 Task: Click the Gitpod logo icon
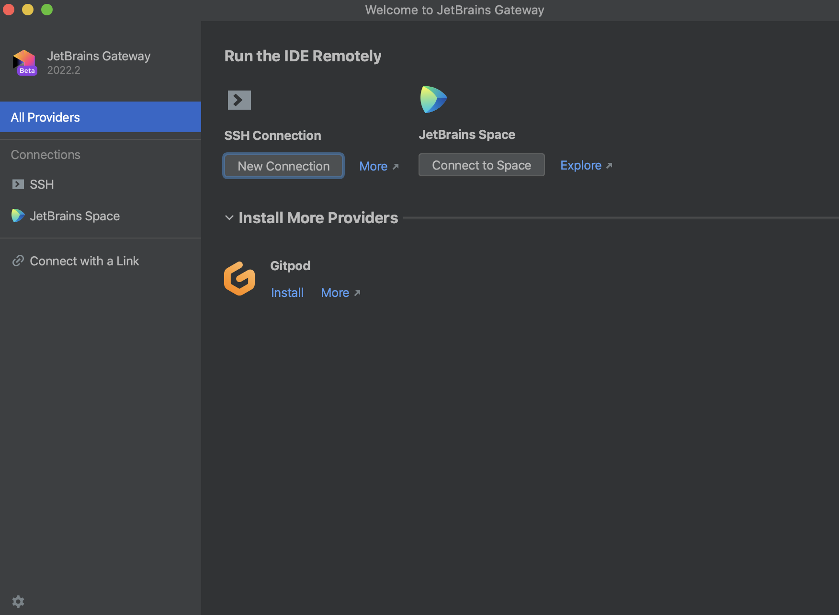pos(239,279)
